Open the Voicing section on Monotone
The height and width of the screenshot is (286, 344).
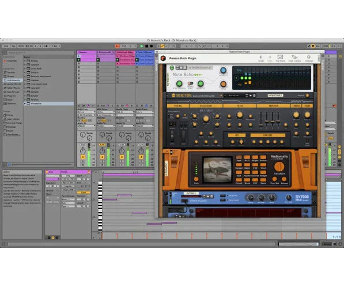click(x=178, y=106)
